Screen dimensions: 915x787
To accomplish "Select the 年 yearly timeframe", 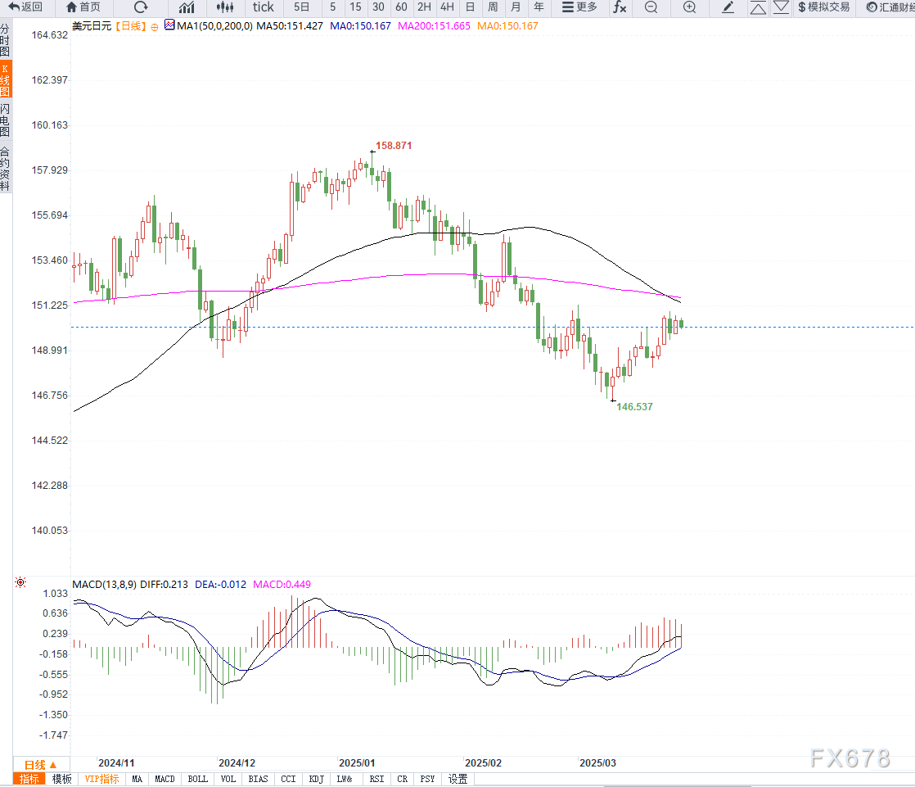I will [x=539, y=7].
